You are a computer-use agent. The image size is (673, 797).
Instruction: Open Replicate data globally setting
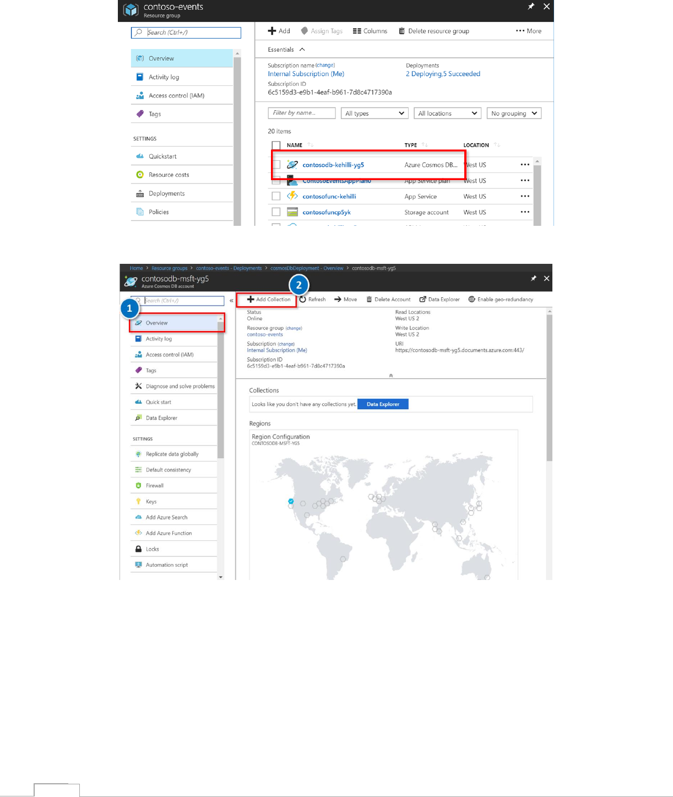[x=174, y=454]
